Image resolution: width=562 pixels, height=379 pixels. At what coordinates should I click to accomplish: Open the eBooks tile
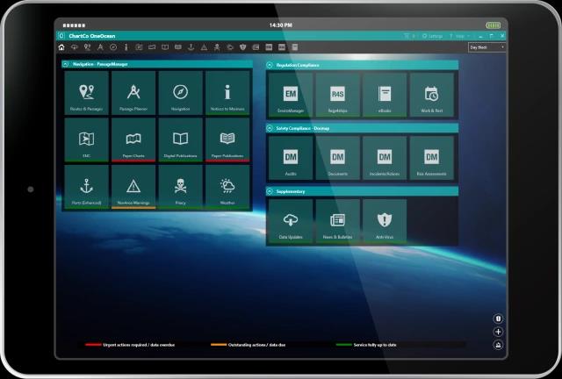pyautogui.click(x=385, y=95)
